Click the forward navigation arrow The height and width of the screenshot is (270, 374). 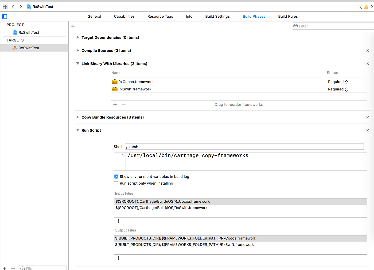tap(20, 6)
